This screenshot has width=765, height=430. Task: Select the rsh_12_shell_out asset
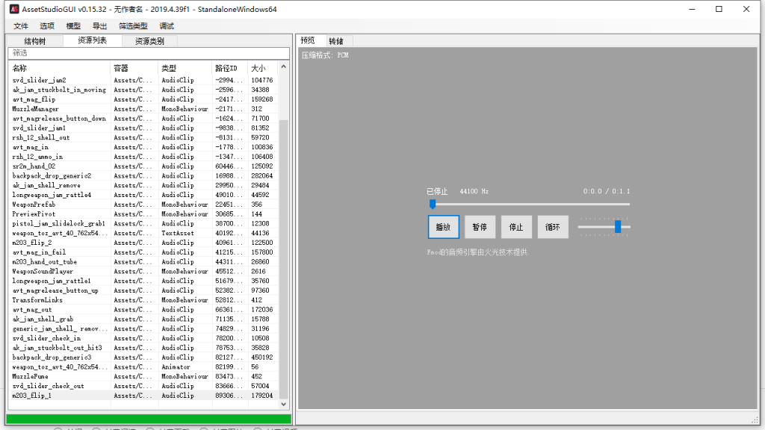143,137
